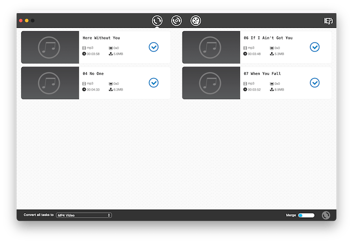353x243 pixels.
Task: Click the mp3 format icon of Here Without You
Action: pyautogui.click(x=84, y=48)
